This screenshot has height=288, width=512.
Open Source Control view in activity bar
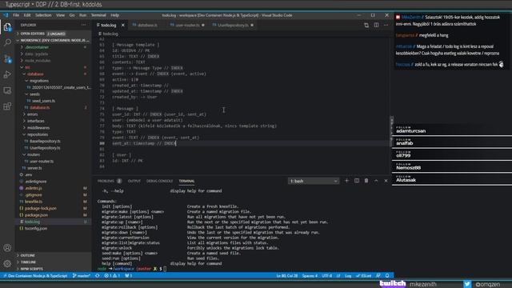pos(7,58)
